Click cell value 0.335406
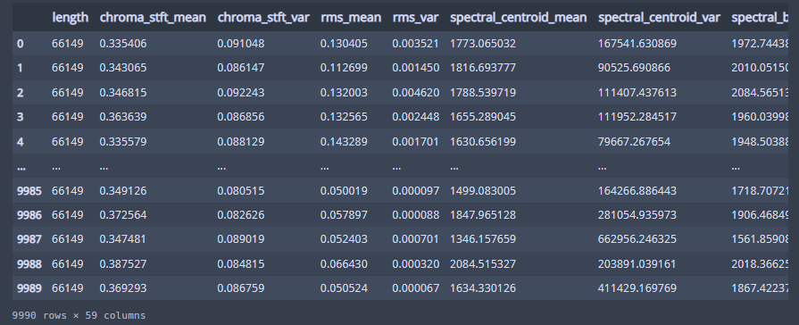 [x=123, y=44]
